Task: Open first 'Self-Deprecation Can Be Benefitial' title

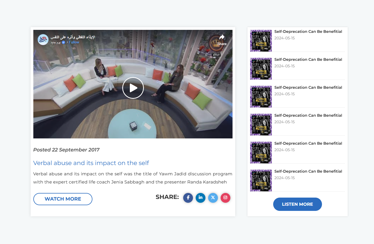Action: [x=308, y=31]
